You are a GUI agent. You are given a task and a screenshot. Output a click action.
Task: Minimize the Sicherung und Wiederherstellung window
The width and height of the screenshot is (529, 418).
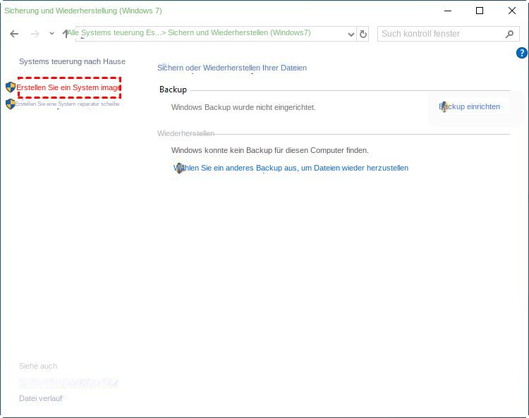pos(448,11)
